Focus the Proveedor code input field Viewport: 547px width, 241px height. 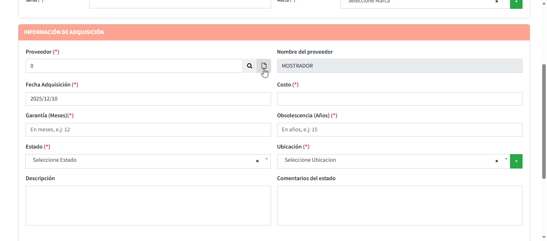pos(134,66)
